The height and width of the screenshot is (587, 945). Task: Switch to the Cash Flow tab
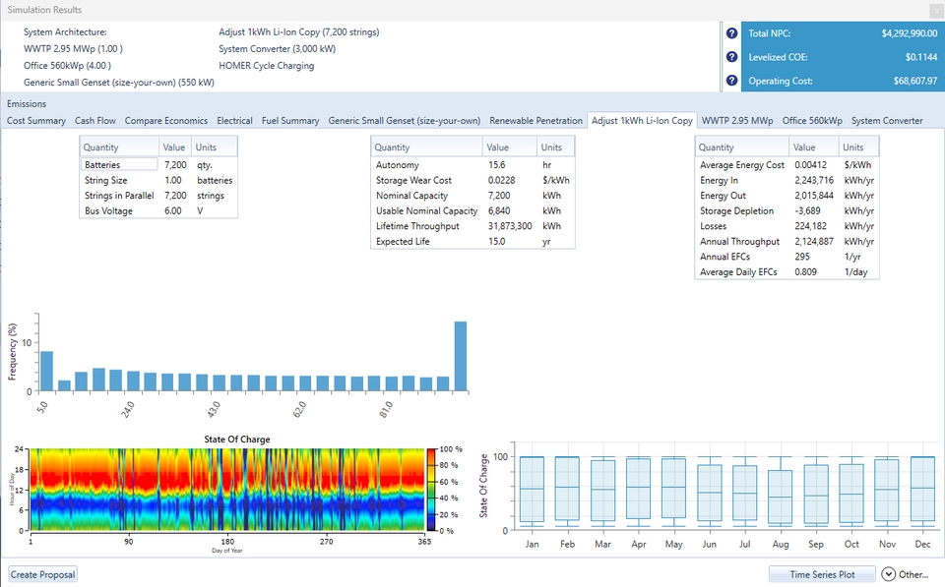(95, 121)
